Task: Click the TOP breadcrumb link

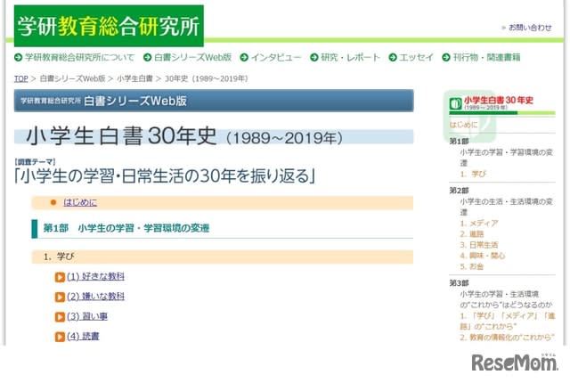Action: pos(20,78)
